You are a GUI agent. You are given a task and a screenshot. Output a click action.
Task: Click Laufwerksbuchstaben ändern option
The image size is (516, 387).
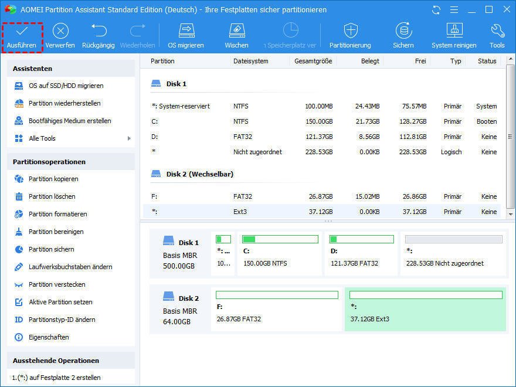70,267
